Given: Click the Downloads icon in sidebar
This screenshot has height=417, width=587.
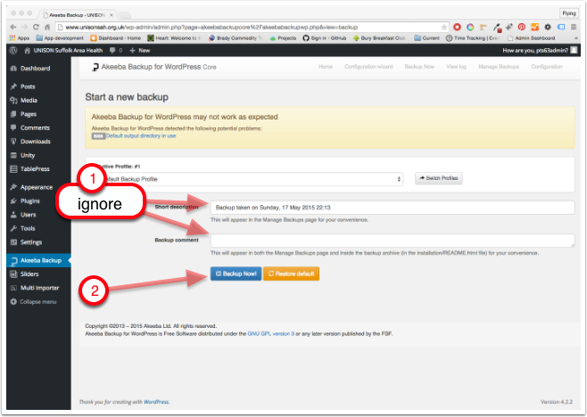Looking at the screenshot, I should 14,142.
